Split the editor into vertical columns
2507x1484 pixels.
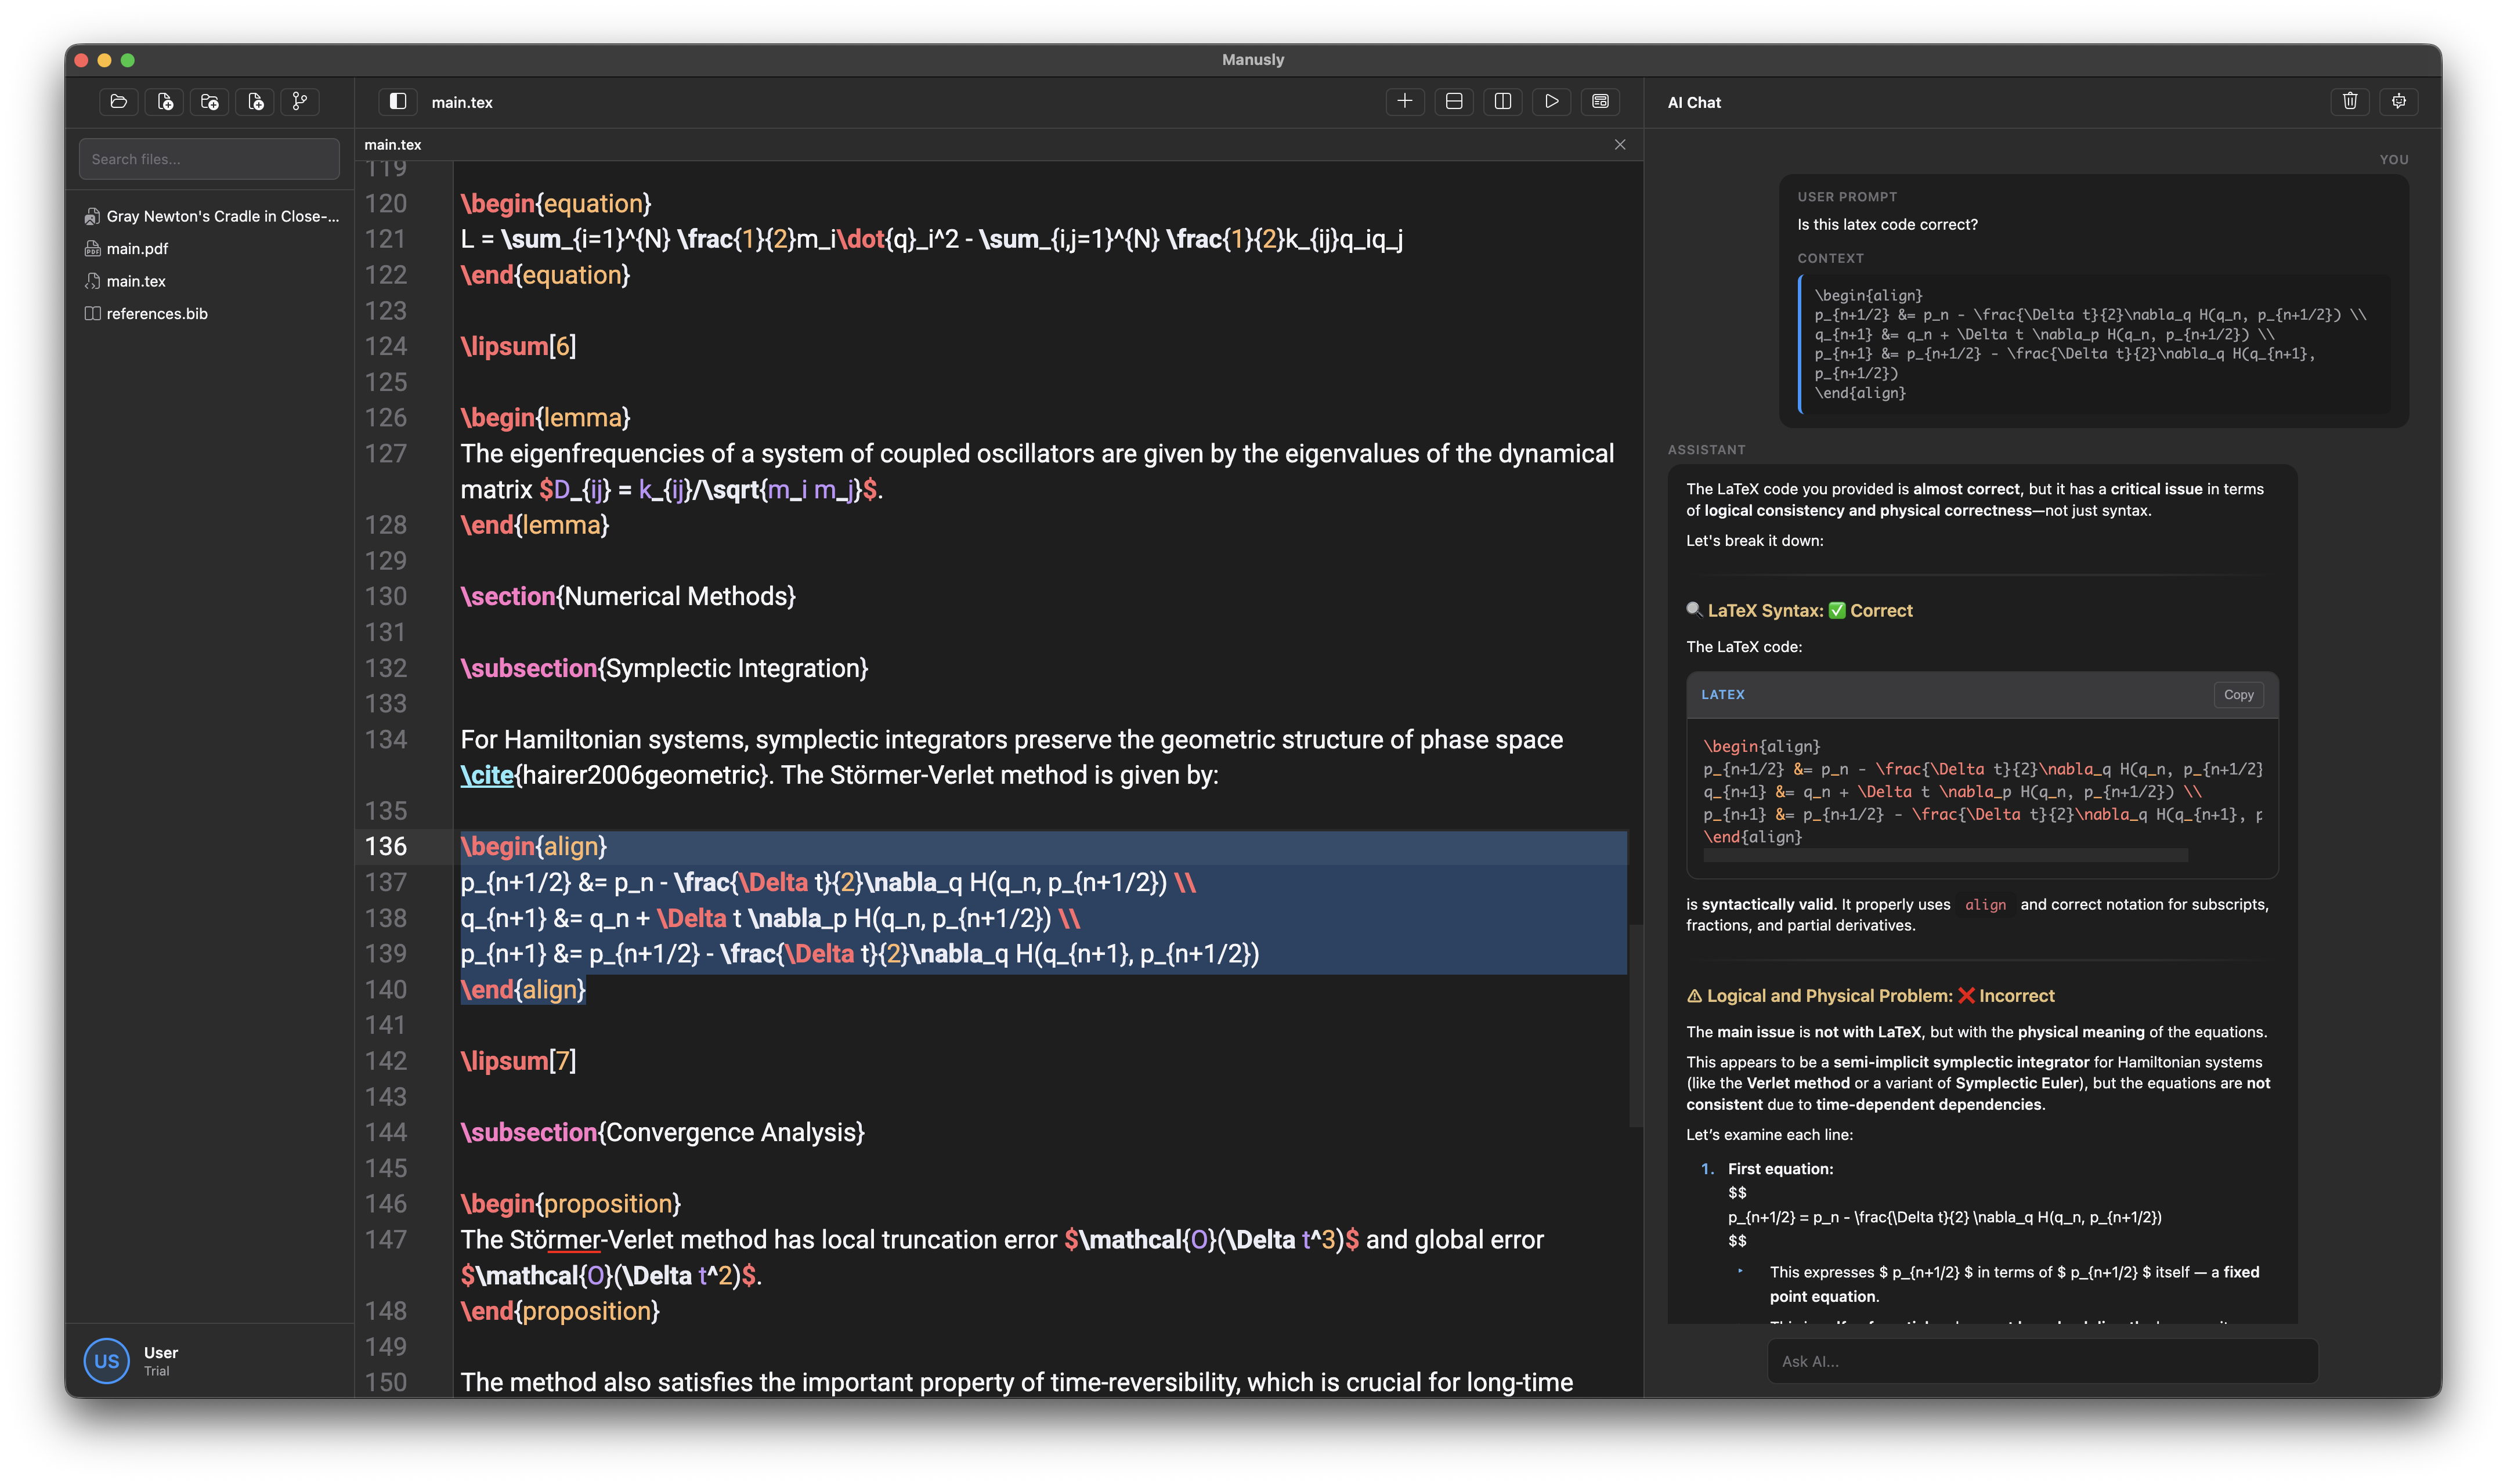click(x=1502, y=101)
